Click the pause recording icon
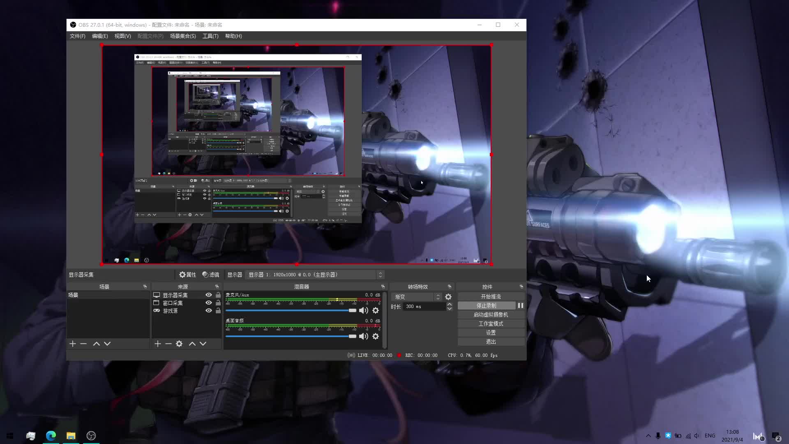 [x=520, y=305]
